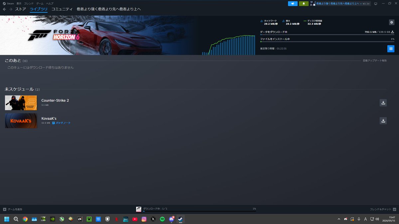Click the Counter-Strike 2 thumbnail
Image resolution: width=399 pixels, height=224 pixels.
[21, 103]
